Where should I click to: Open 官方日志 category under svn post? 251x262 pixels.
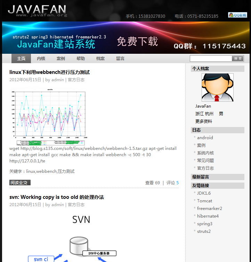coord(76,205)
